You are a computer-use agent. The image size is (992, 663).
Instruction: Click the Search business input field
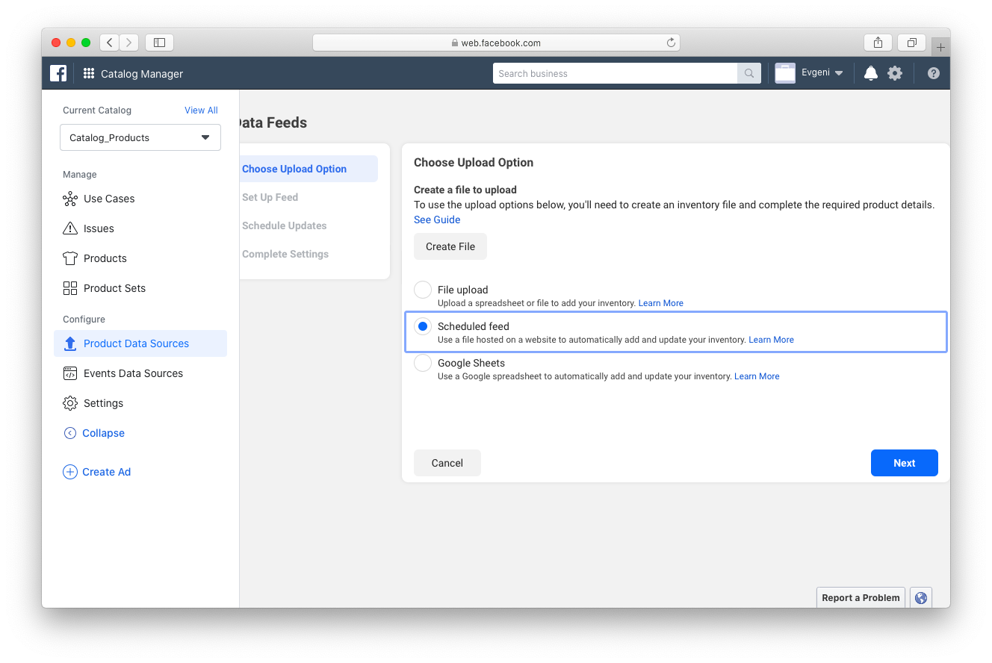(x=614, y=73)
